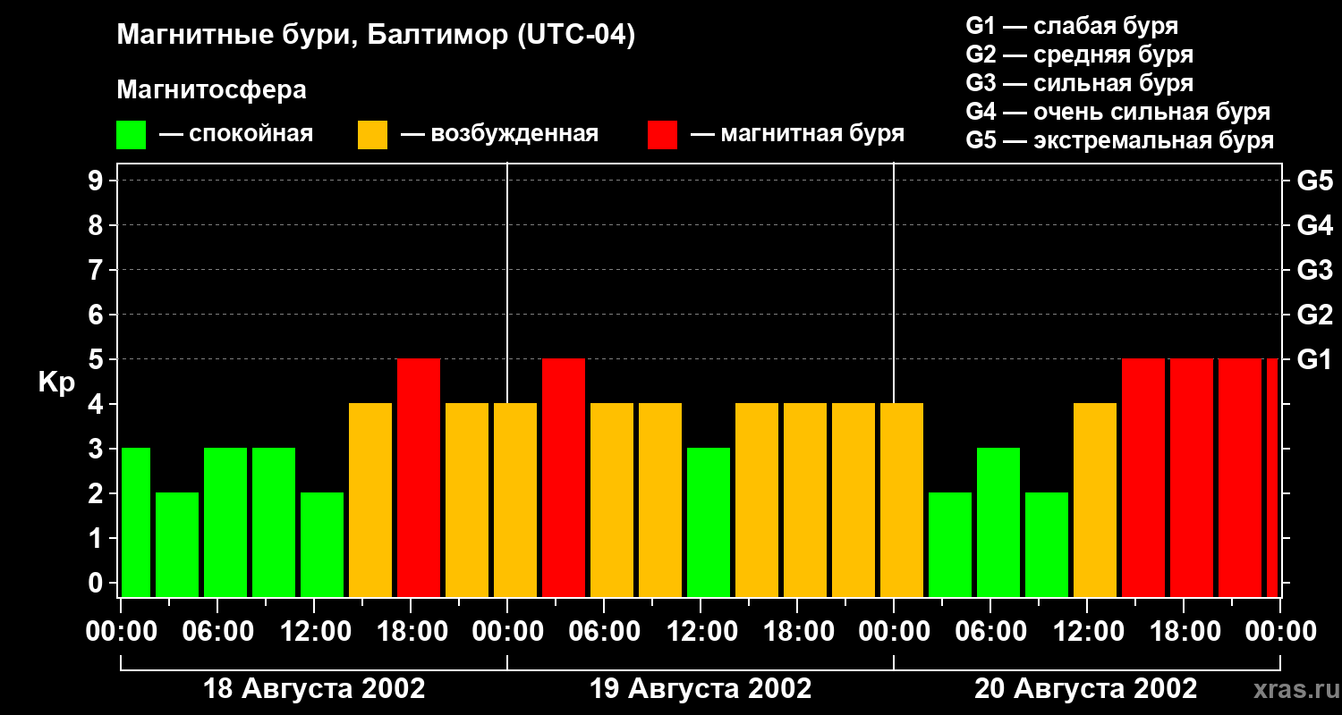This screenshot has width=1342, height=715.
Task: Click the '— магнитная буря' legend label
Action: pyautogui.click(x=797, y=134)
